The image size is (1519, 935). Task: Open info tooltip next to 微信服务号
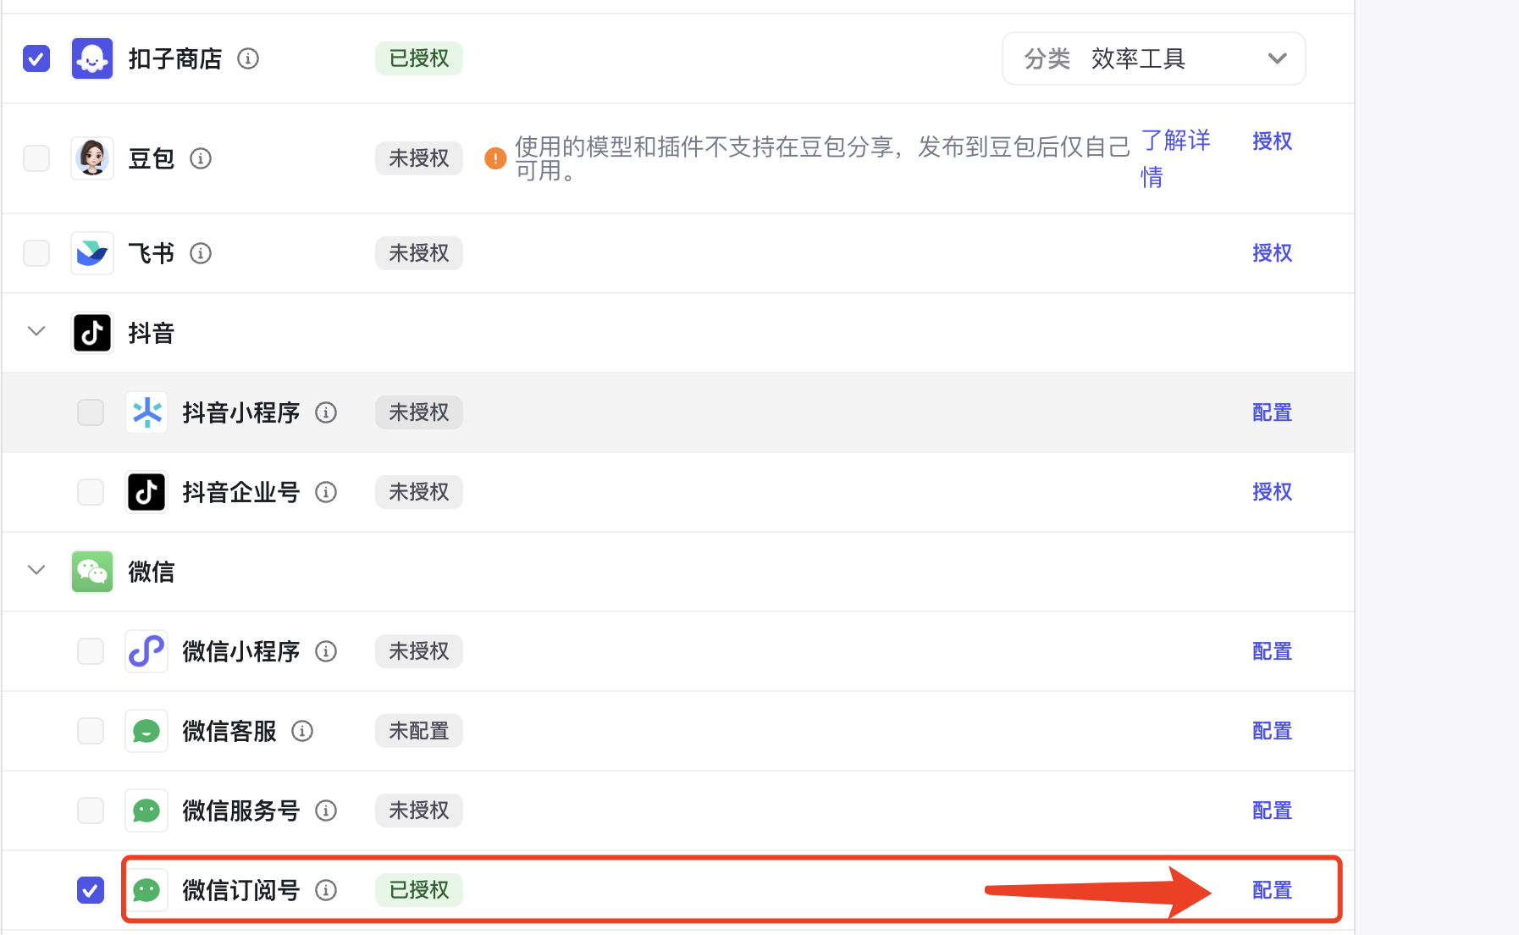click(326, 811)
